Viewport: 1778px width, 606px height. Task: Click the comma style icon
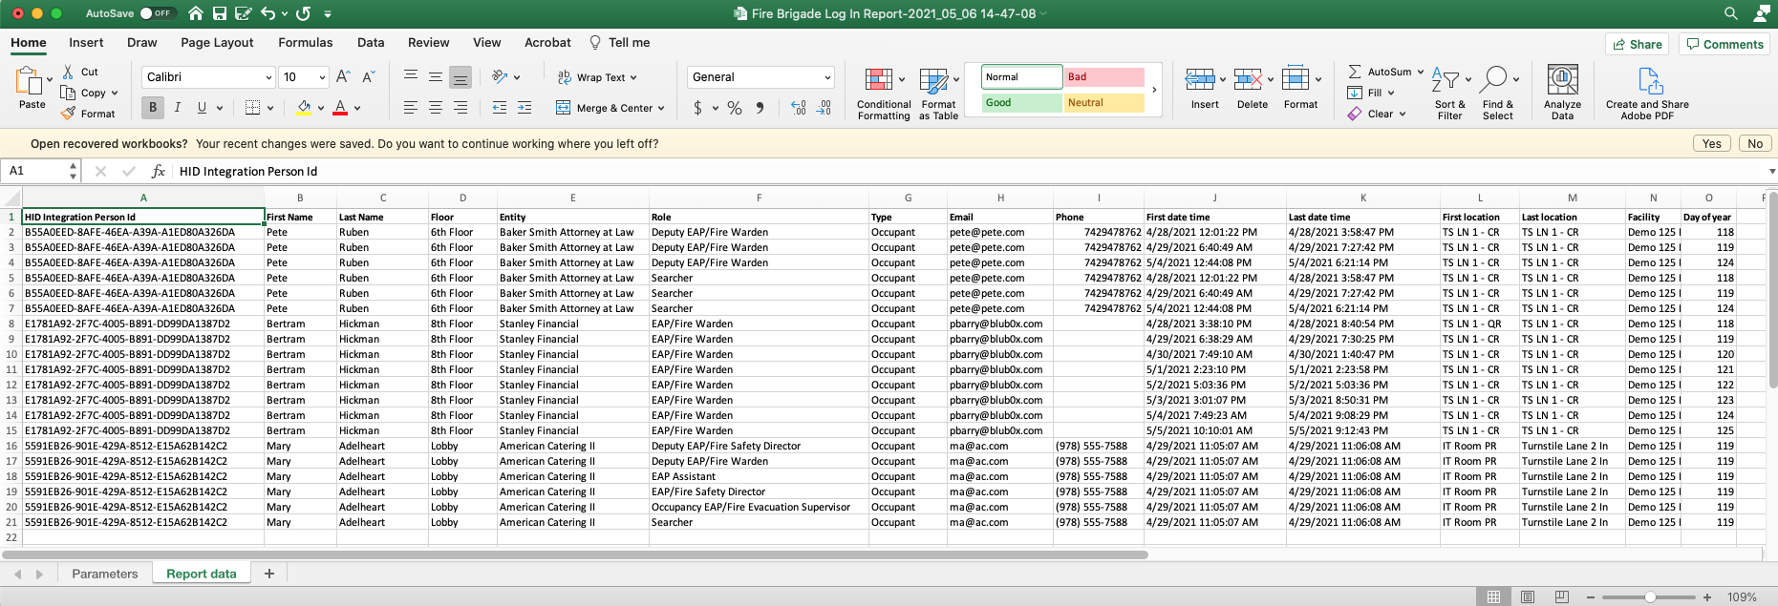pyautogui.click(x=760, y=108)
